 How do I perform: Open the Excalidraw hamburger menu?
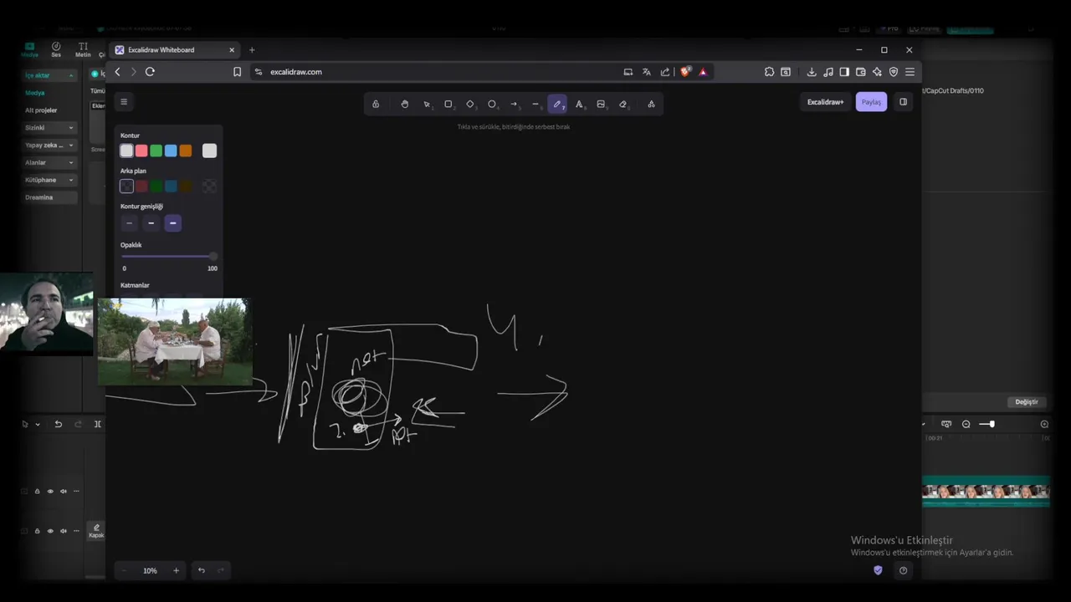[x=124, y=102]
